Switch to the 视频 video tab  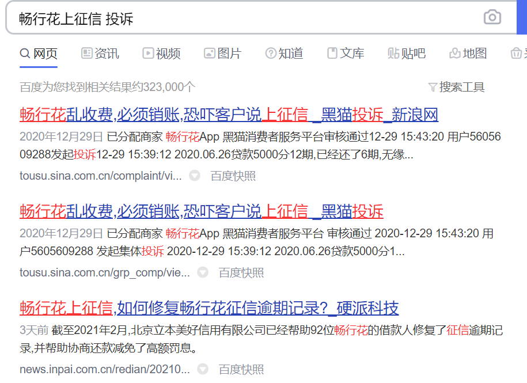(162, 54)
